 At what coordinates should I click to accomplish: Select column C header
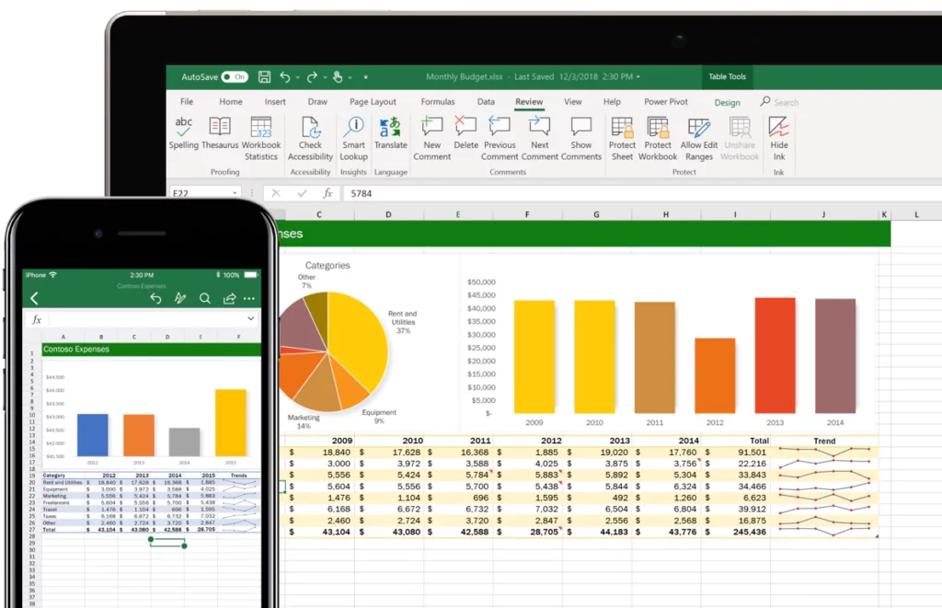point(319,214)
